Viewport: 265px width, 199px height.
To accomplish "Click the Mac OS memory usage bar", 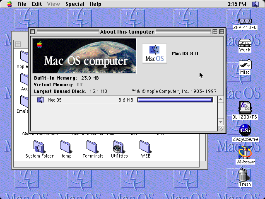I will 175,100.
